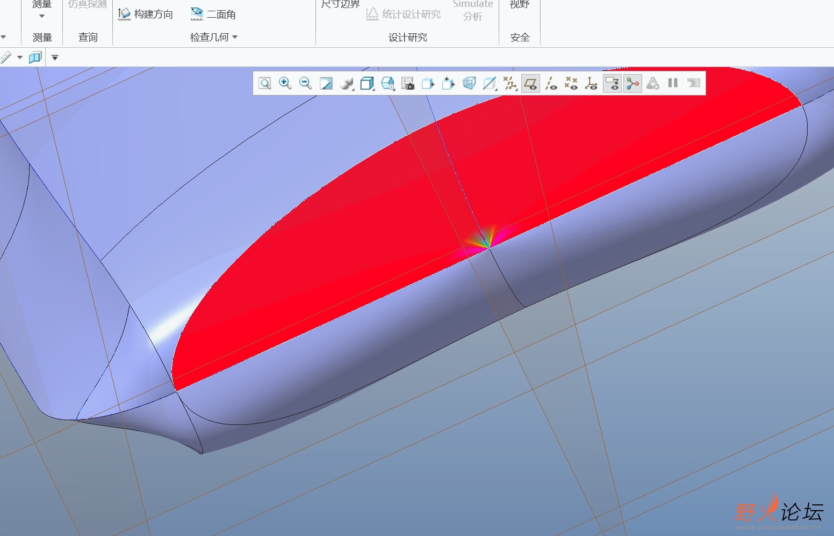834x536 pixels.
Task: Click the grayed-out last toolbar icon
Action: point(694,83)
